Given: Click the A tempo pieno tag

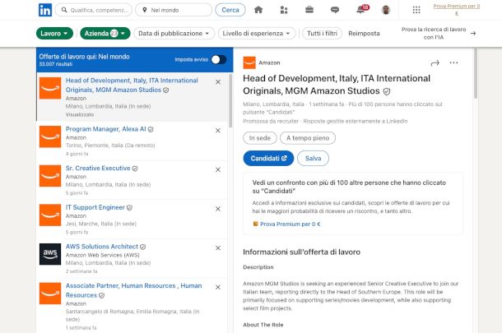Looking at the screenshot, I should click(x=308, y=138).
